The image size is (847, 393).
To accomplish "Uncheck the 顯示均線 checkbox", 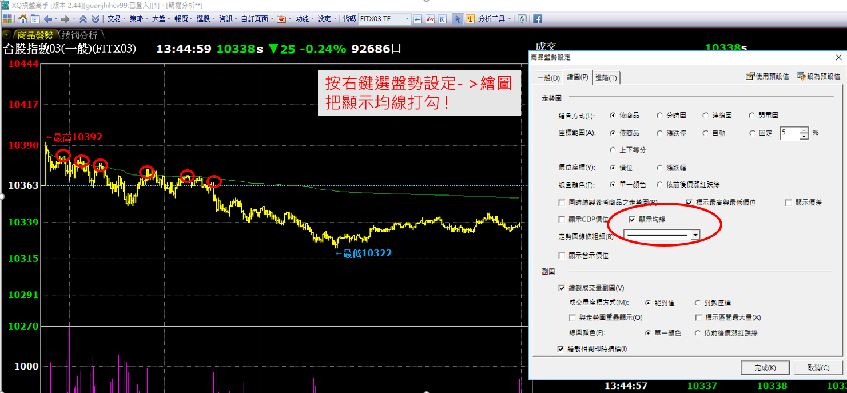I will (632, 219).
